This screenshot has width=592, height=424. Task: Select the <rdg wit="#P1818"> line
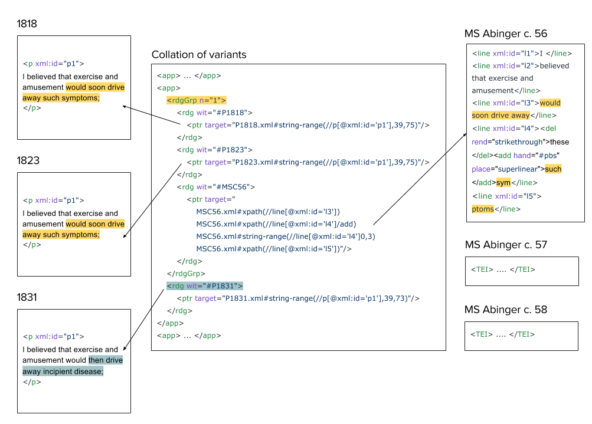(x=214, y=113)
